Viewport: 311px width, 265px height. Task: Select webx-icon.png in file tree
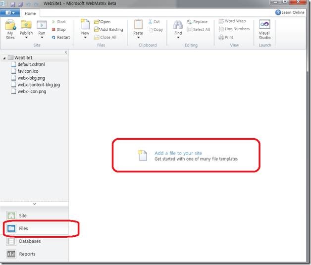[32, 92]
